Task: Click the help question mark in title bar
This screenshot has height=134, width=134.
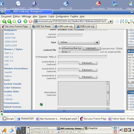Action: point(132,12)
